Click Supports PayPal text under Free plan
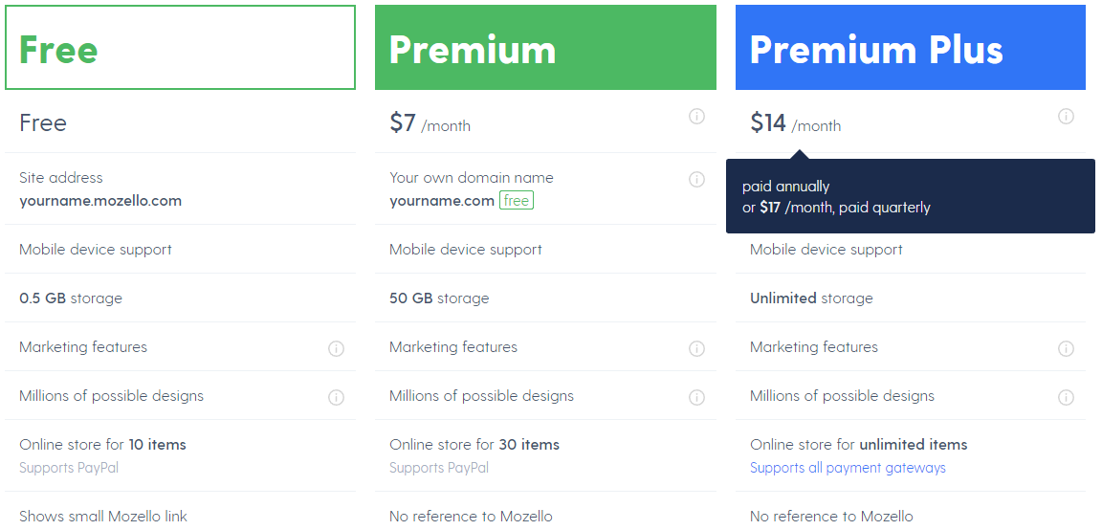The image size is (1102, 530). 69,468
